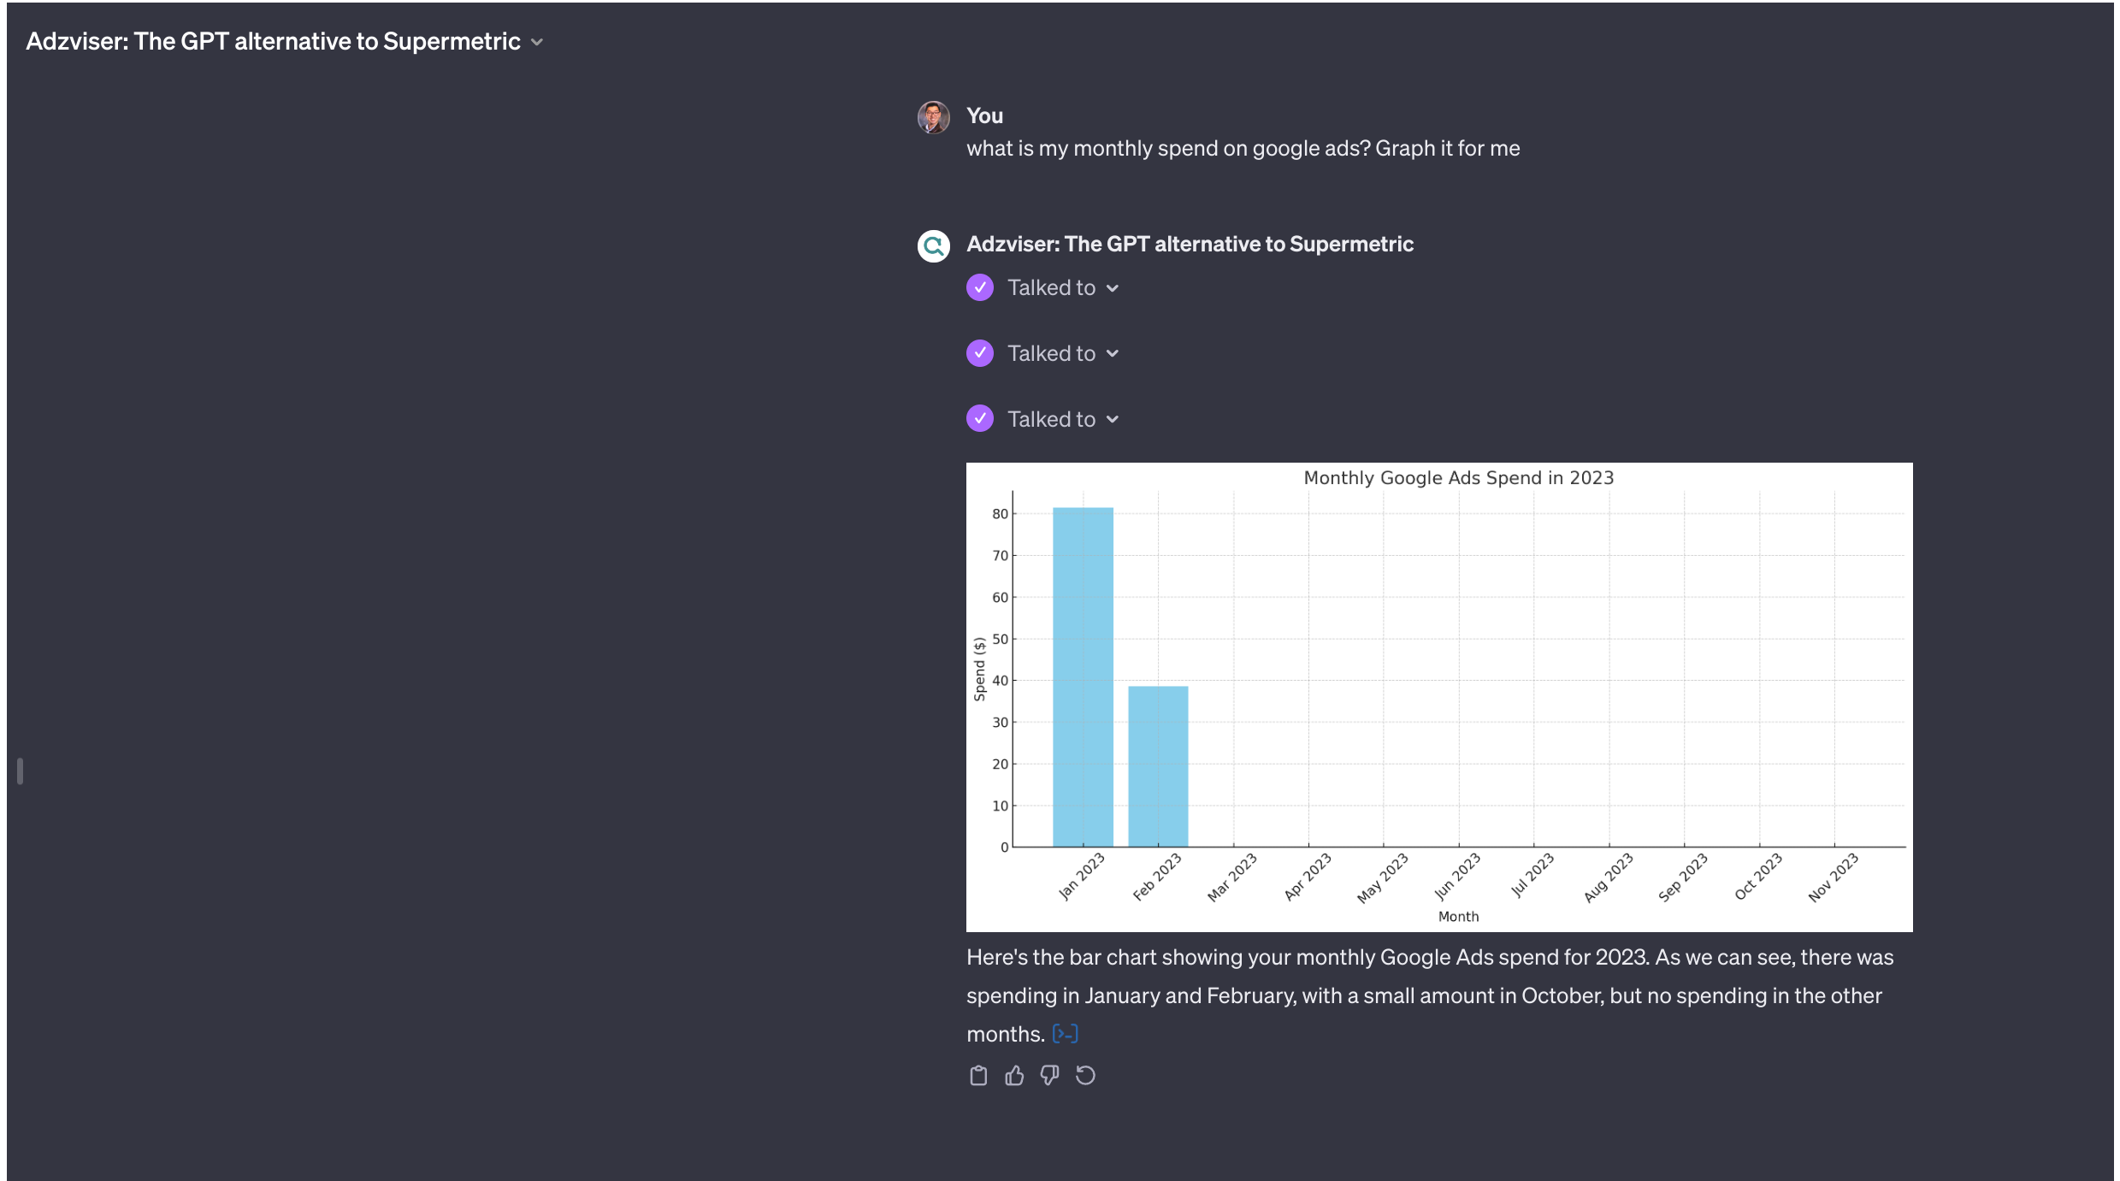Image resolution: width=2120 pixels, height=1181 pixels.
Task: Copy the response with clipboard icon
Action: click(x=978, y=1076)
